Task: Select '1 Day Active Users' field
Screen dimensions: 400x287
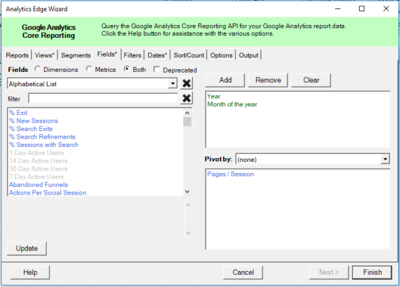Action: coord(37,153)
